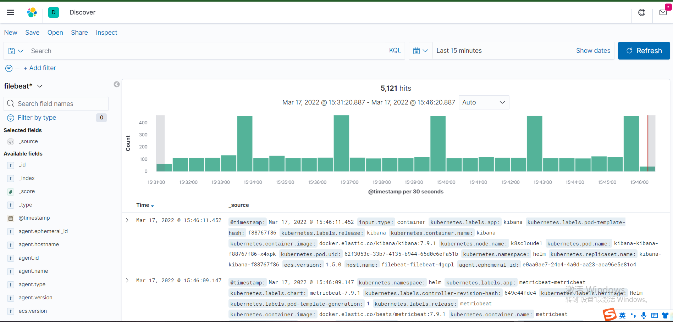673x322 pixels.
Task: Toggle the KQL query language switch
Action: 395,50
